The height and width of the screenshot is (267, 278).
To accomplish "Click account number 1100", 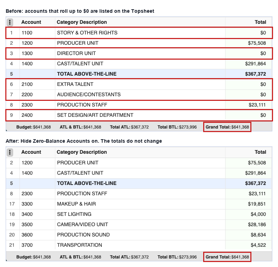I will coord(27,33).
